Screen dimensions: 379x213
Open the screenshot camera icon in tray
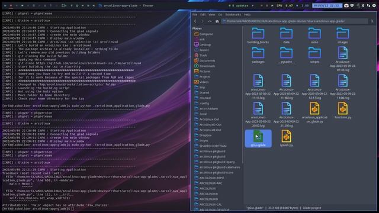click(x=346, y=5)
